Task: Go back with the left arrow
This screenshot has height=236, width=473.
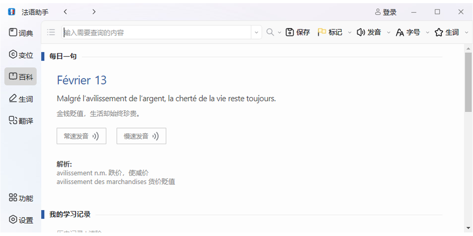Action: tap(65, 12)
